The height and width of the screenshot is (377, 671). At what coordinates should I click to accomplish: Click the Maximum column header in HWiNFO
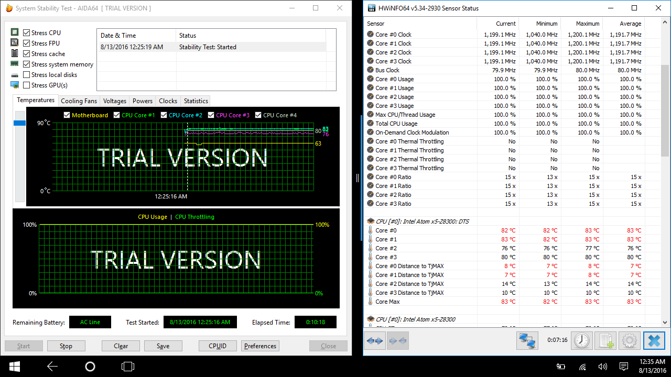click(x=582, y=24)
